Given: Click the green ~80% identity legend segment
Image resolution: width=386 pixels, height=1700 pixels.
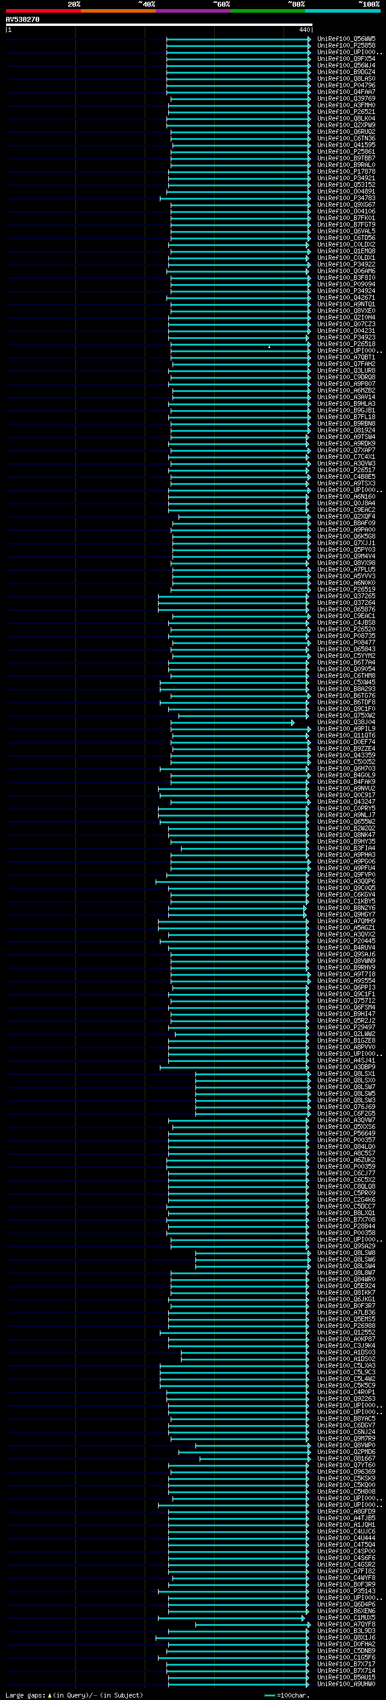Looking at the screenshot, I should click(x=268, y=11).
